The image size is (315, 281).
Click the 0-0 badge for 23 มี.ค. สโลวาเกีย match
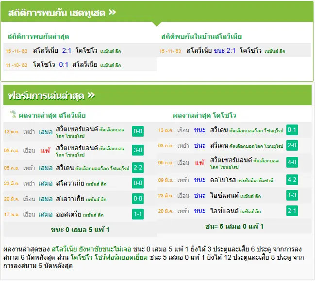click(x=138, y=183)
